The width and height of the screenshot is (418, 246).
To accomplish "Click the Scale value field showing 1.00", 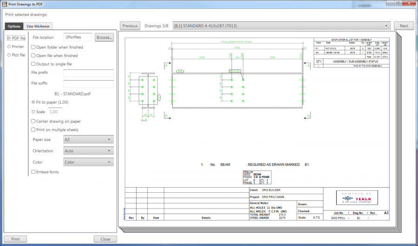I will pos(55,112).
